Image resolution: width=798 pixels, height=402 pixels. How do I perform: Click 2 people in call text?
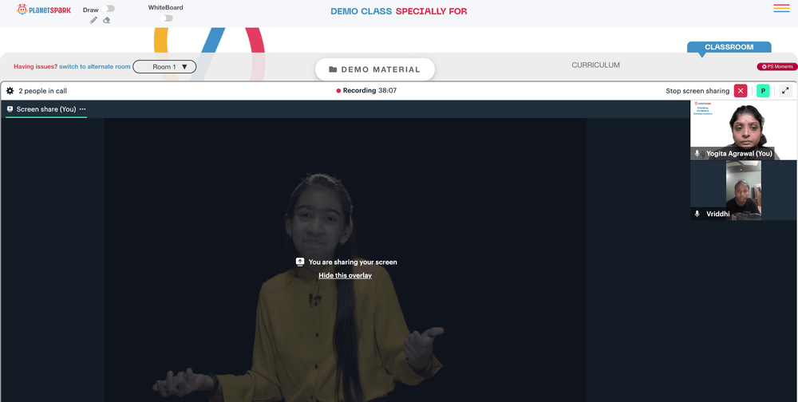click(x=43, y=91)
